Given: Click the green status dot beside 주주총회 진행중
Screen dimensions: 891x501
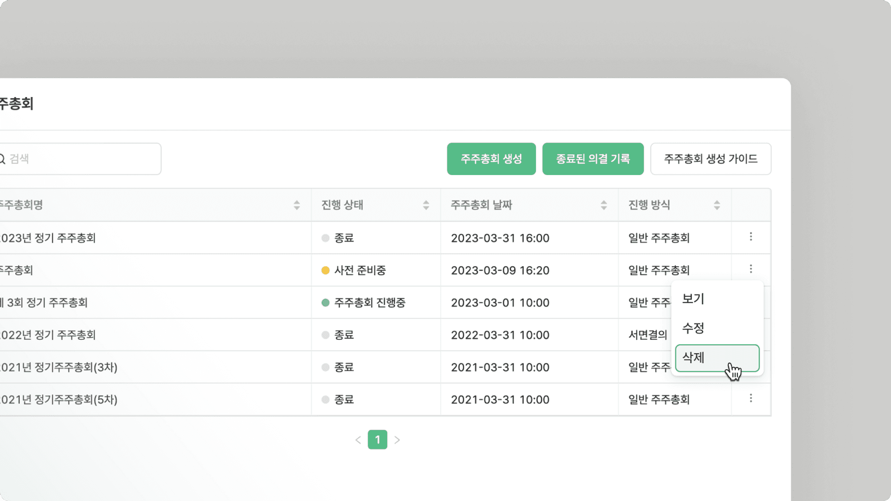Looking at the screenshot, I should (325, 302).
